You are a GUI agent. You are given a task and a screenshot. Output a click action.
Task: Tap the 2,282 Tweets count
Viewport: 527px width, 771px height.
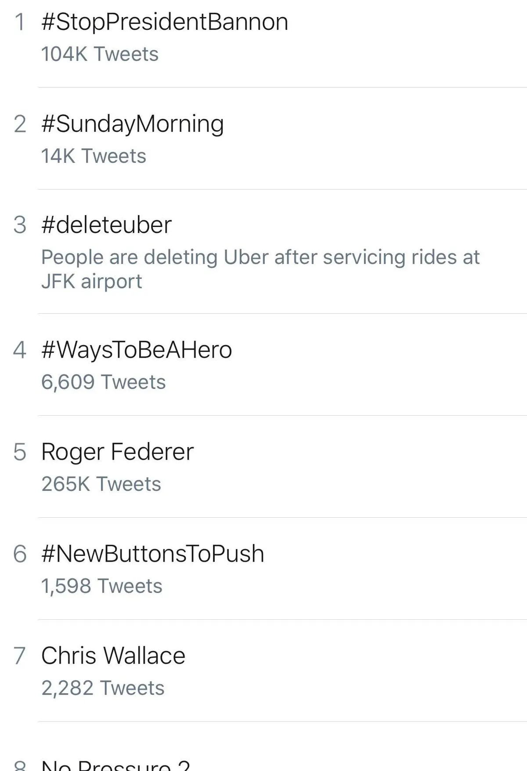(103, 688)
